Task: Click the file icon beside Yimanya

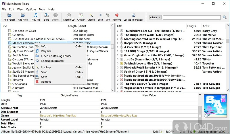Action: coord(10,80)
